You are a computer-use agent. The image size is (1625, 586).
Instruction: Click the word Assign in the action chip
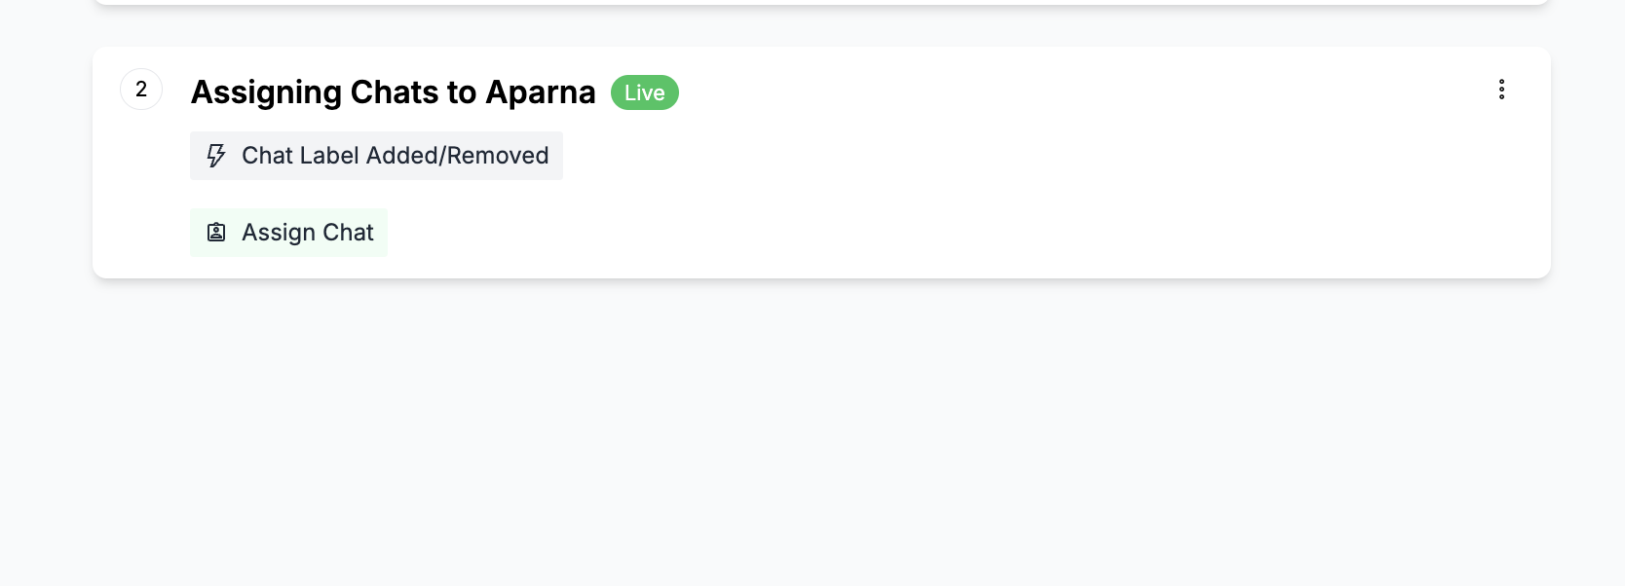coord(279,233)
